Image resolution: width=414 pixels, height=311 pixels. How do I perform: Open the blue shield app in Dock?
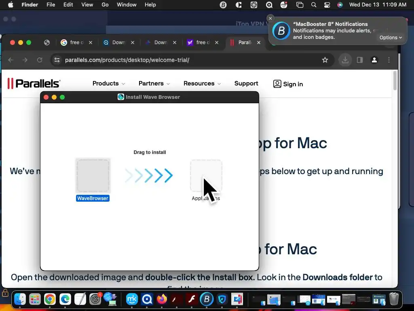(x=222, y=299)
